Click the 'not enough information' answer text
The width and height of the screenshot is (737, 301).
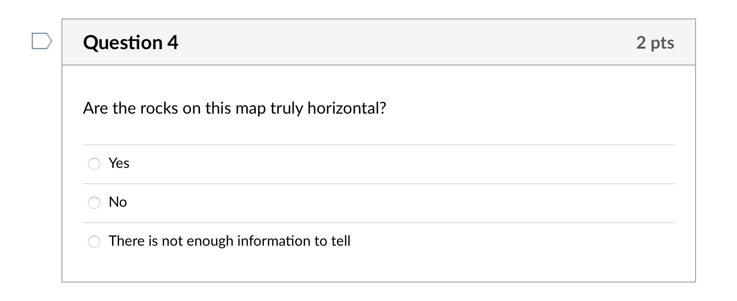point(229,241)
